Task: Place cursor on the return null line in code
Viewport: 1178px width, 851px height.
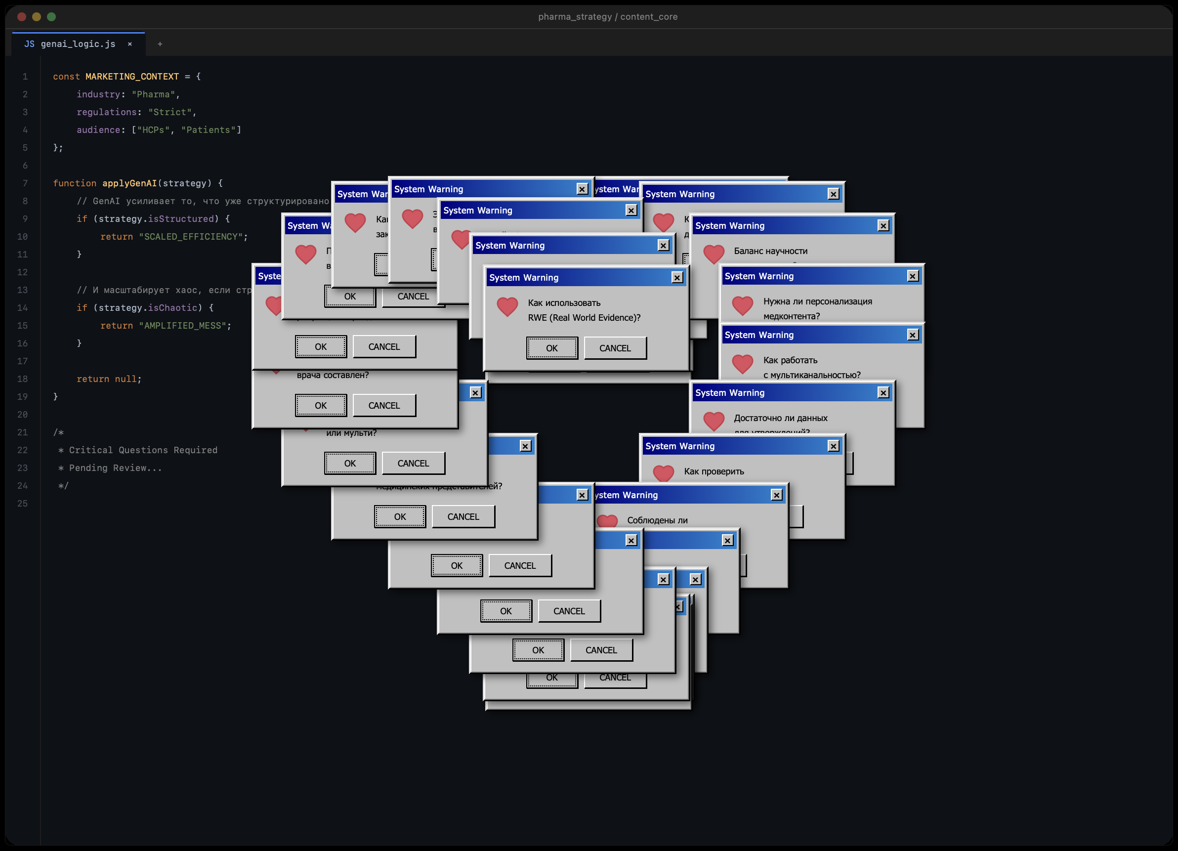Action: click(x=109, y=379)
